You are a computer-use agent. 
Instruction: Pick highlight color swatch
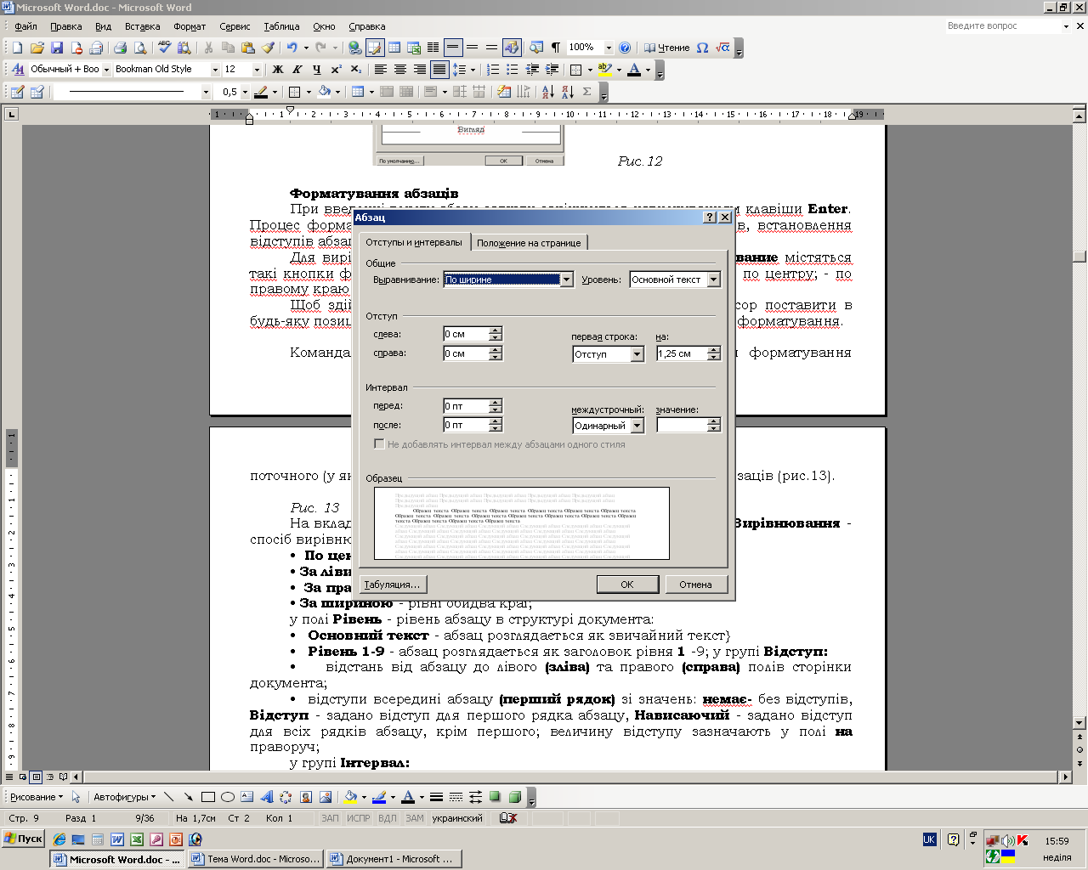click(604, 70)
